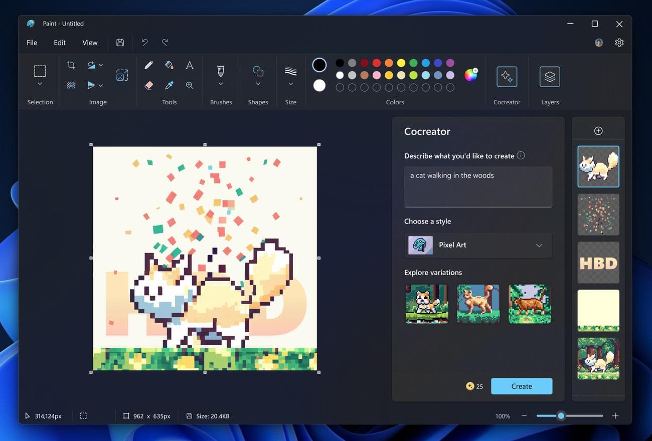Save the image using the save icon
The height and width of the screenshot is (441, 652).
click(x=120, y=43)
